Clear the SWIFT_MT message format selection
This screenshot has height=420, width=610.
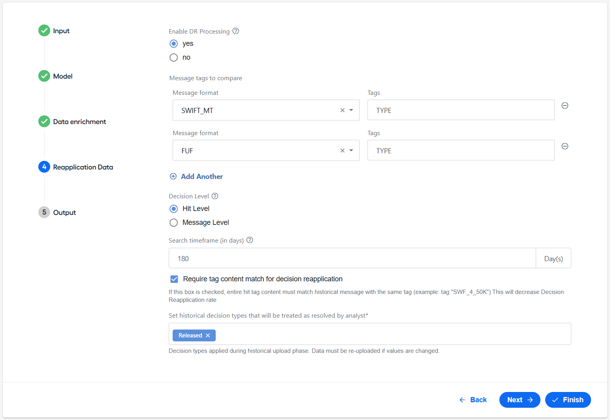343,110
